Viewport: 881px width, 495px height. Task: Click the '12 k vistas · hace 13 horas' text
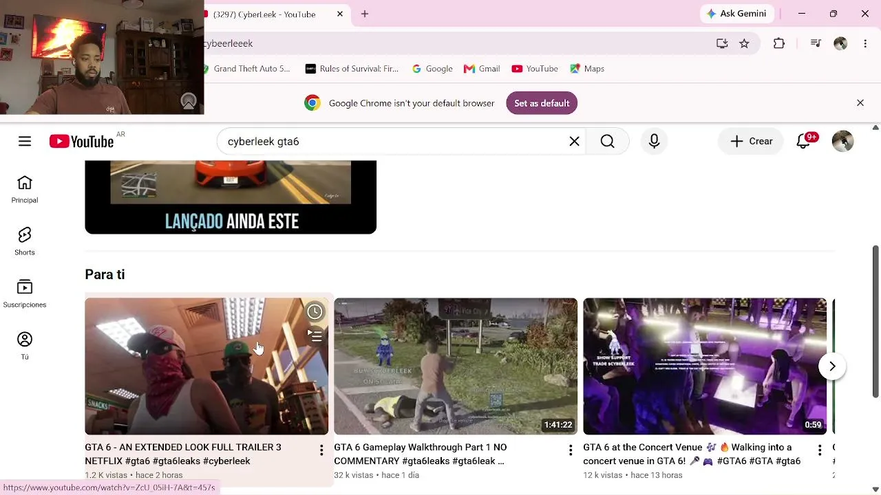coord(633,475)
